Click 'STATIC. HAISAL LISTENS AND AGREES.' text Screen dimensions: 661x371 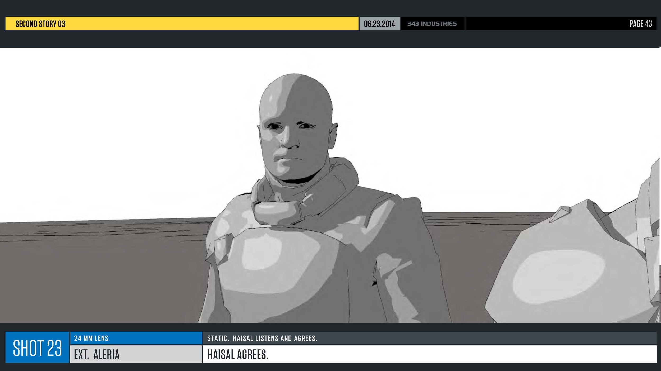[262, 338]
